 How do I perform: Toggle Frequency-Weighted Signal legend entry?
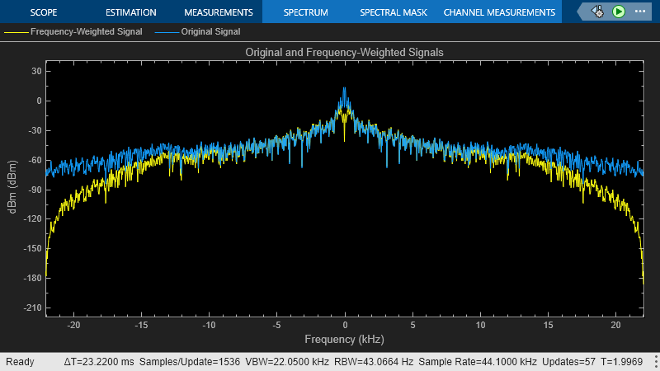point(86,32)
